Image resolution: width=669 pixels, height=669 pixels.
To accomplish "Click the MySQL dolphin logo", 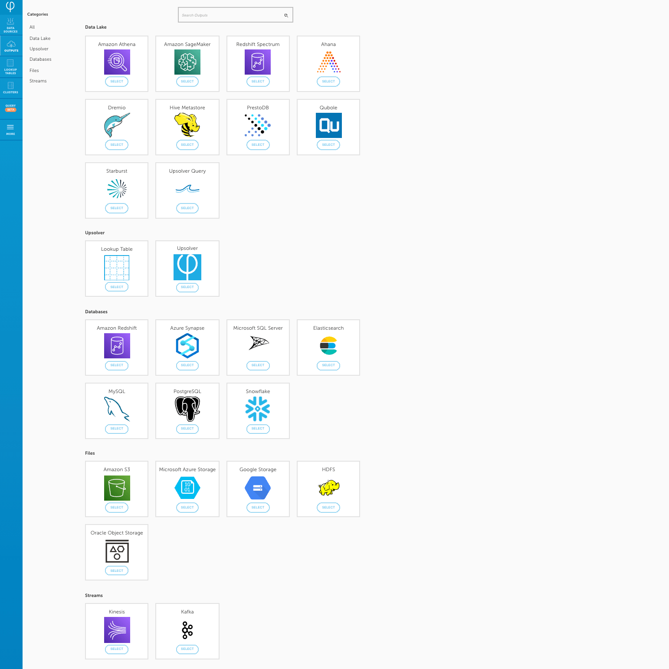I will tap(117, 409).
